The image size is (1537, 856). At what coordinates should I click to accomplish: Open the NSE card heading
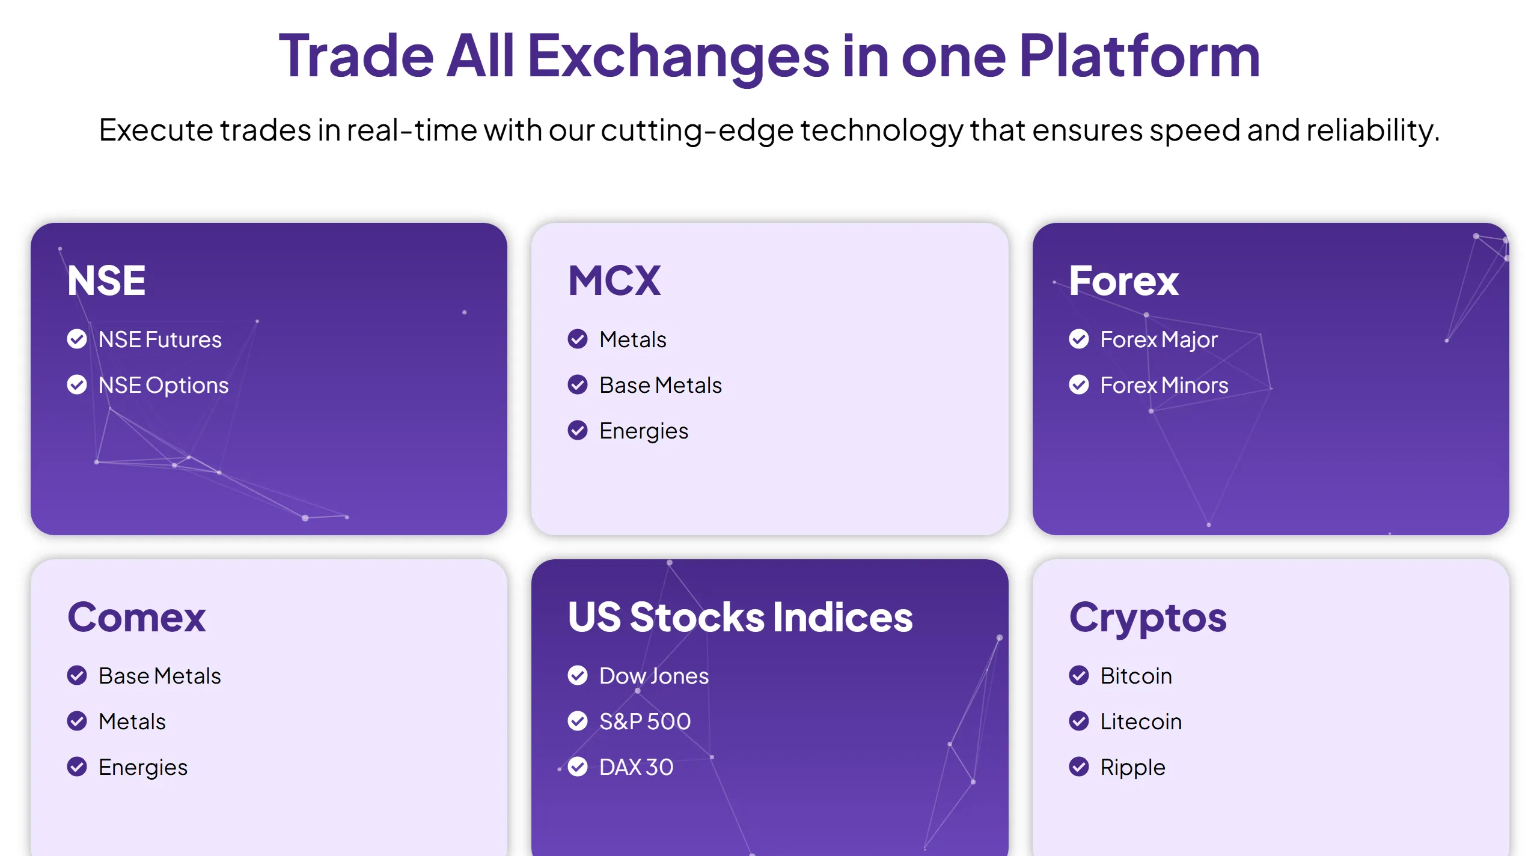106,281
